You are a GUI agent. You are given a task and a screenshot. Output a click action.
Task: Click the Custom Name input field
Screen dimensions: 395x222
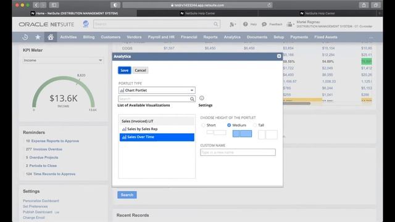(238, 152)
